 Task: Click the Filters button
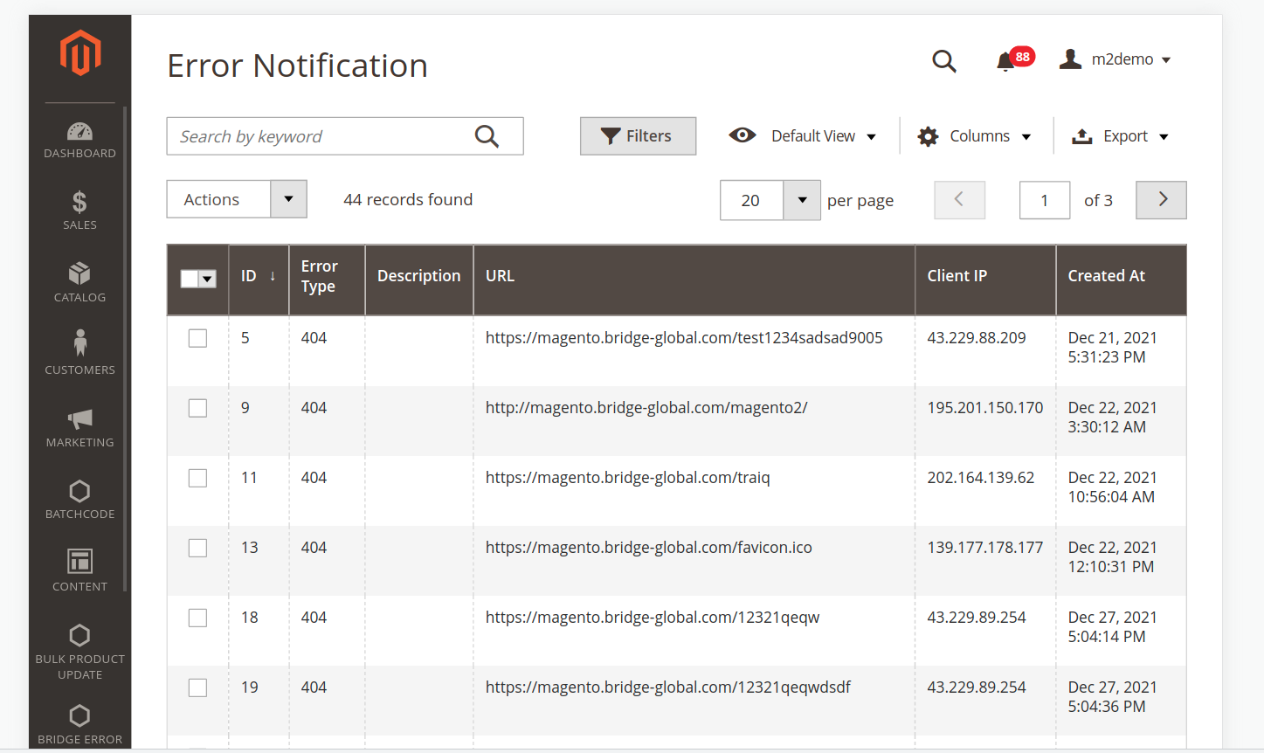638,136
